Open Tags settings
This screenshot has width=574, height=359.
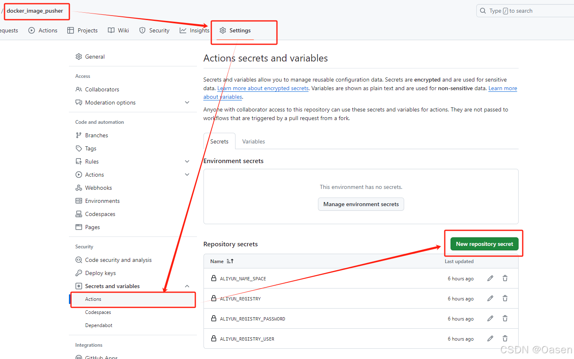click(133, 148)
